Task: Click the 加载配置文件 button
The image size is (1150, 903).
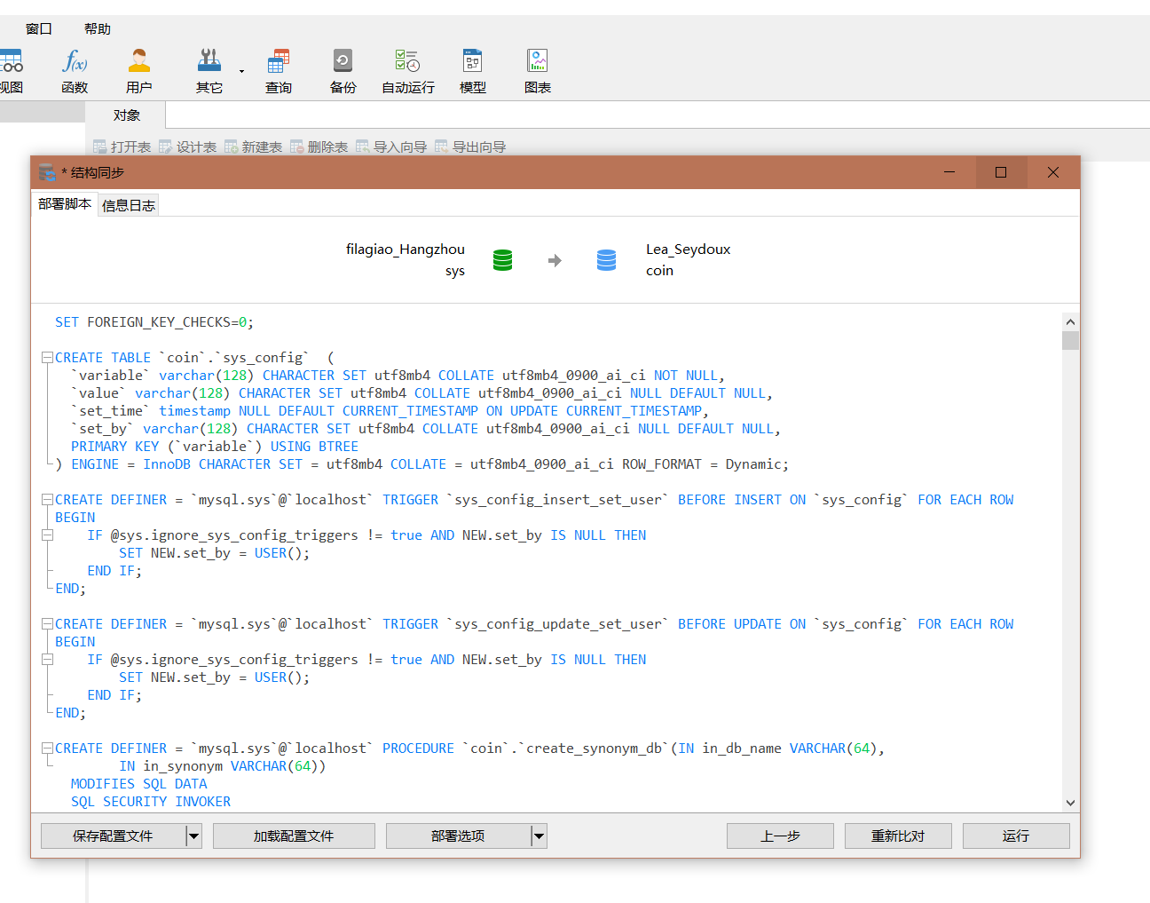Action: coord(294,836)
